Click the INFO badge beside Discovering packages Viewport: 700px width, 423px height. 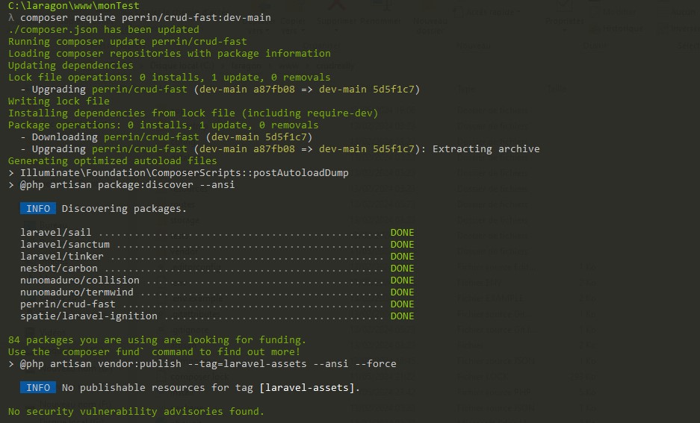37,209
